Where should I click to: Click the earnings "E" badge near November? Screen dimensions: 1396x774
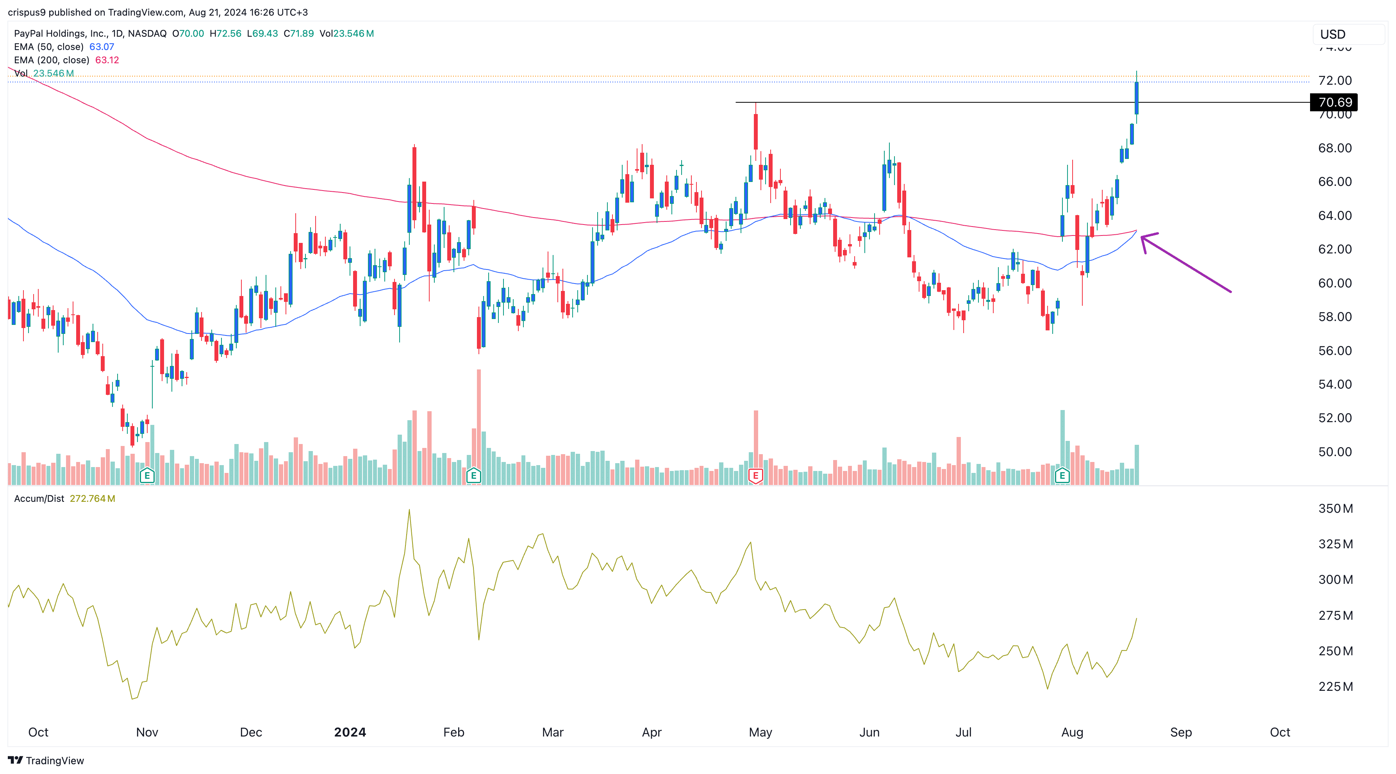pyautogui.click(x=146, y=476)
